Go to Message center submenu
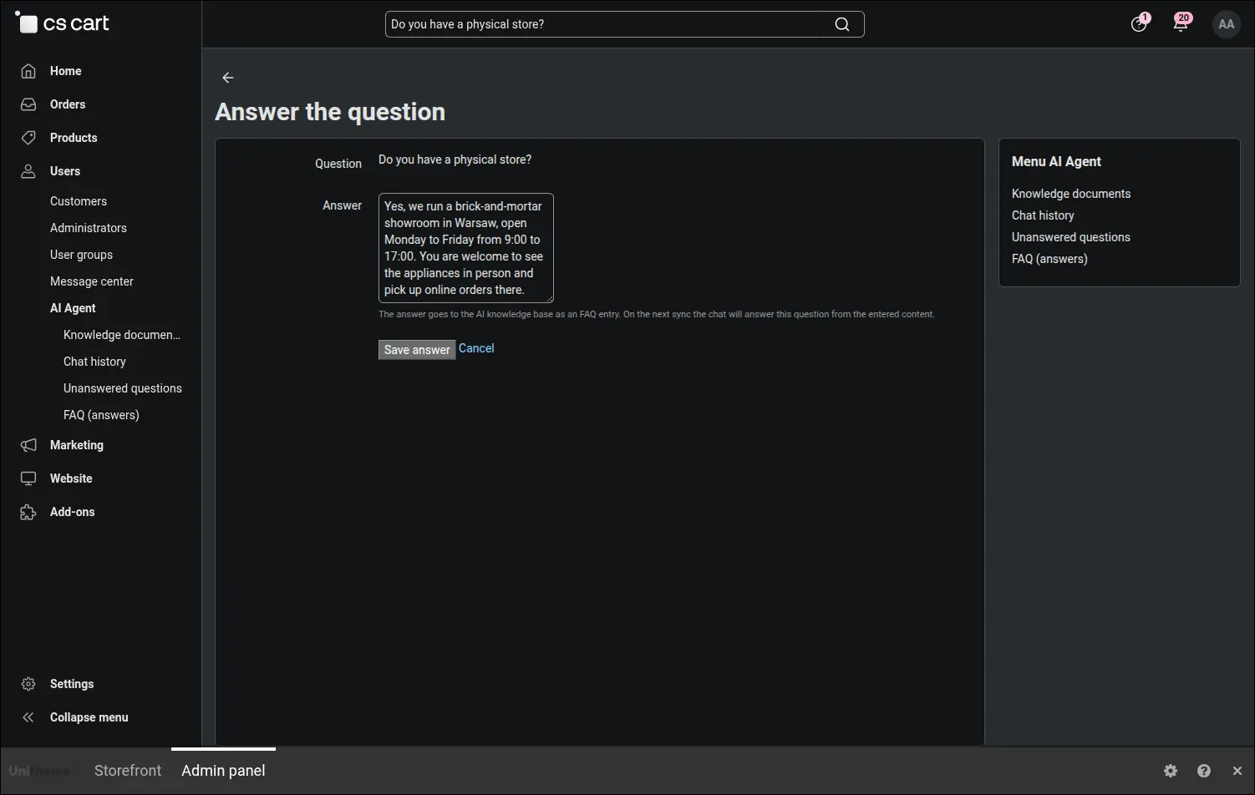The height and width of the screenshot is (795, 1255). pos(92,281)
